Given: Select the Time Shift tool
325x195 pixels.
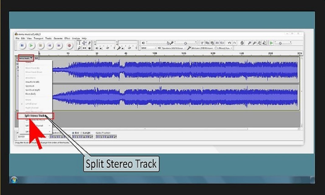Looking at the screenshot, I should click(x=84, y=48).
